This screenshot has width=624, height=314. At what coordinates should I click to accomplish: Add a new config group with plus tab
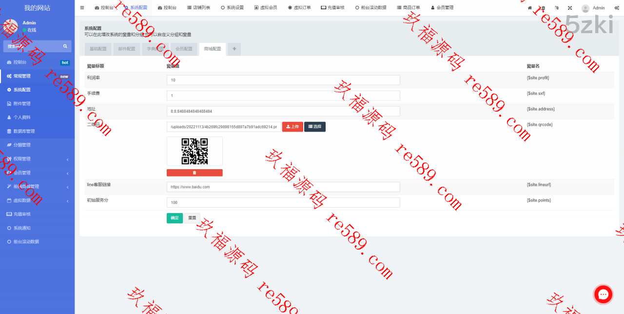coord(234,49)
